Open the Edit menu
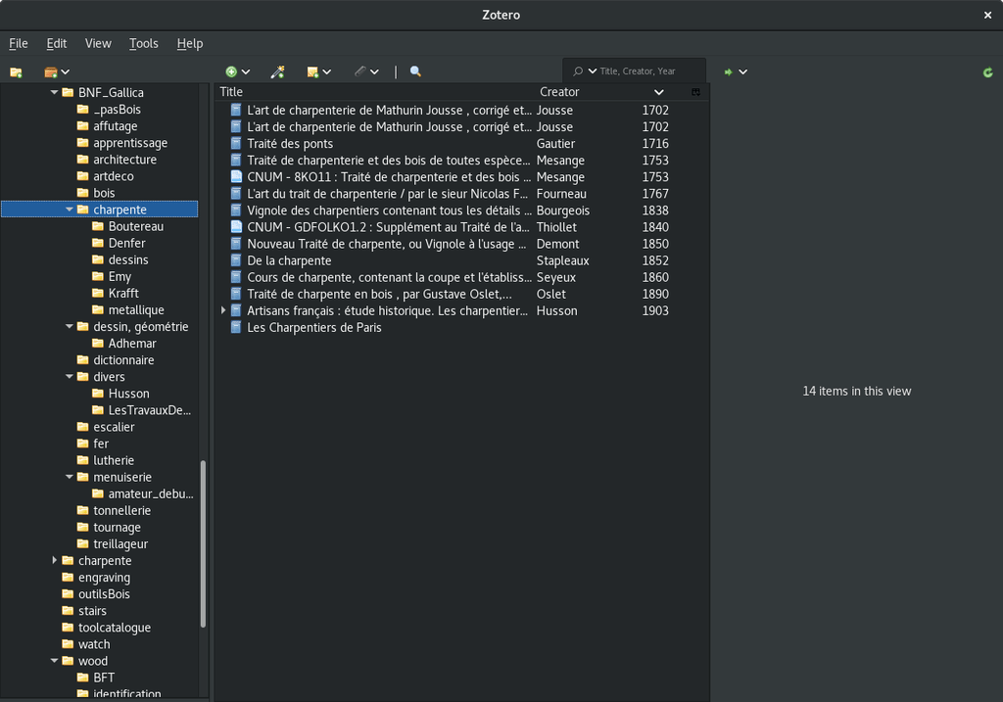The height and width of the screenshot is (702, 1003). pos(56,43)
